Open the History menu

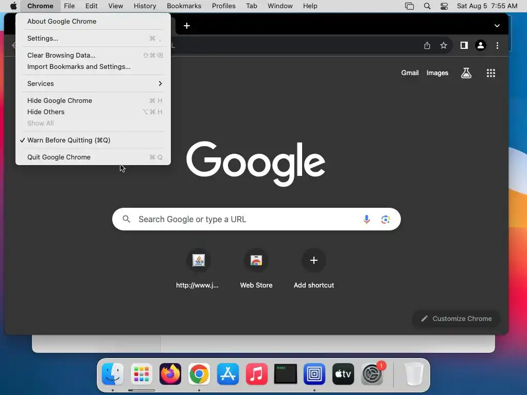click(145, 6)
